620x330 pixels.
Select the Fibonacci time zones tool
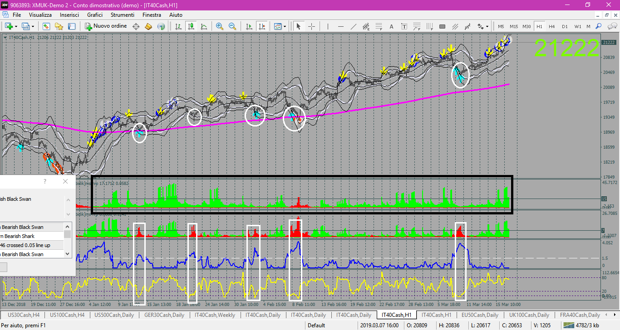tap(429, 26)
